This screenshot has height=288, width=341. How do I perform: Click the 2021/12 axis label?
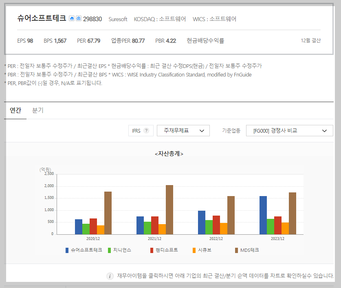tap(155, 239)
